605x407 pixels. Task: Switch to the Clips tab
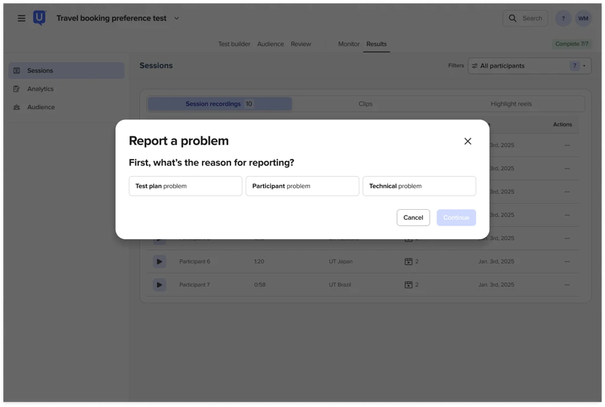coord(365,104)
